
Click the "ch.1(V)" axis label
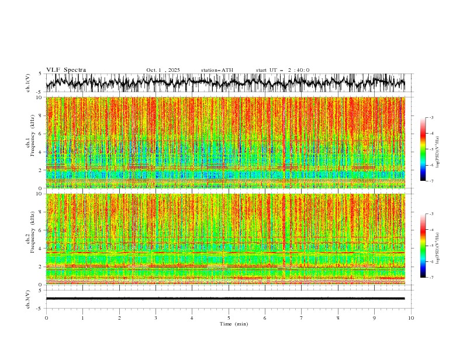click(28, 83)
